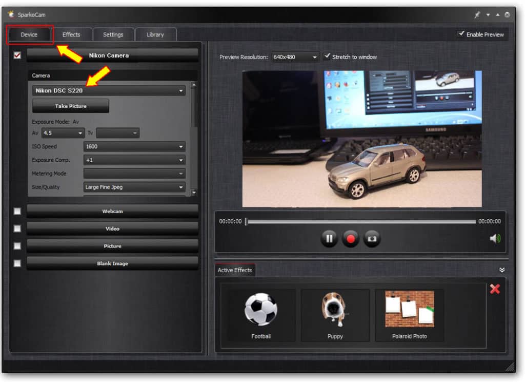Mute the sound using the speaker icon
The height and width of the screenshot is (382, 525).
point(495,239)
